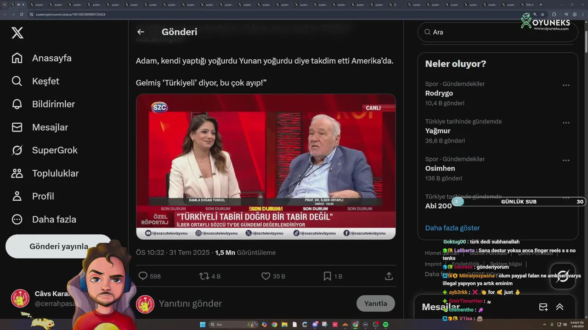Image resolution: width=588 pixels, height=330 pixels.
Task: Click the Ara search box
Action: [x=498, y=32]
